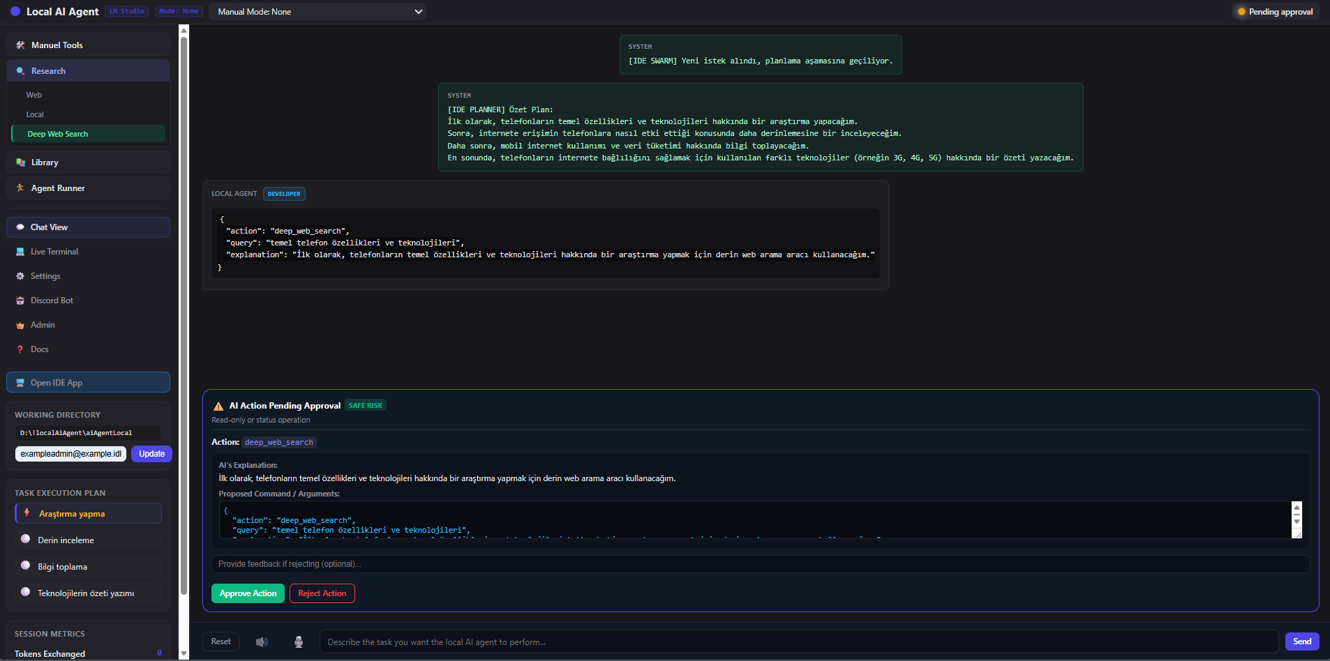Collapse the Research section

[x=89, y=71]
